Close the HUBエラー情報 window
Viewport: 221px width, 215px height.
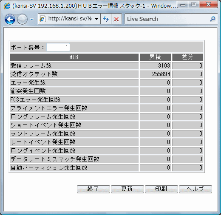[x=208, y=4]
